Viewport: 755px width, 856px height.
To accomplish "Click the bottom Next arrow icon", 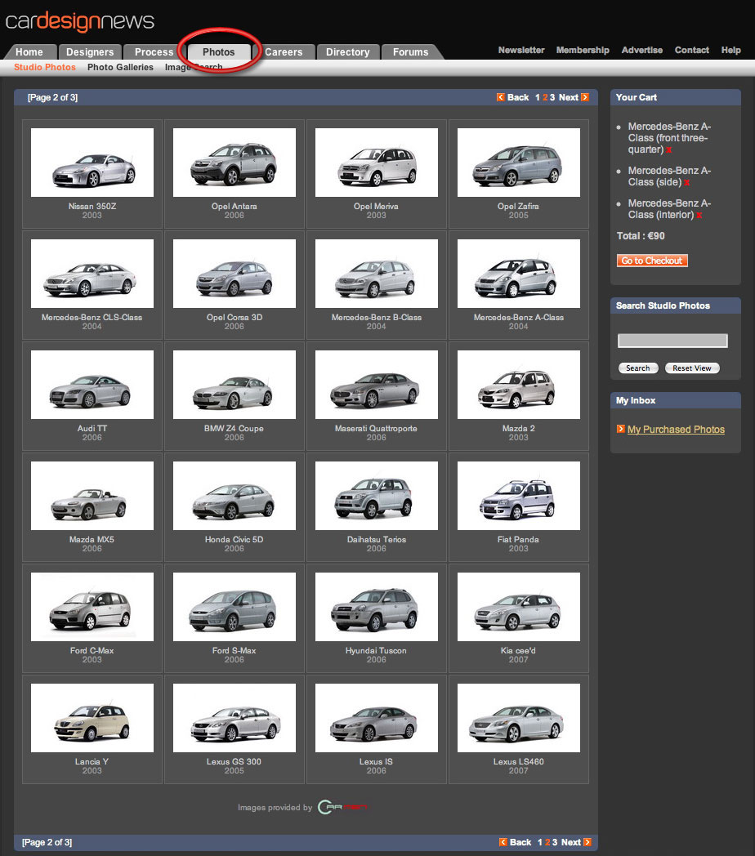I will (x=587, y=842).
